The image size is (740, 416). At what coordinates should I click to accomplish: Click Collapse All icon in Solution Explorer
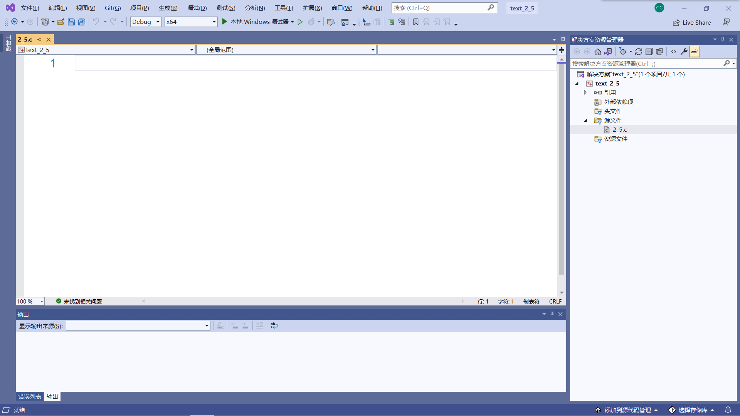[649, 52]
